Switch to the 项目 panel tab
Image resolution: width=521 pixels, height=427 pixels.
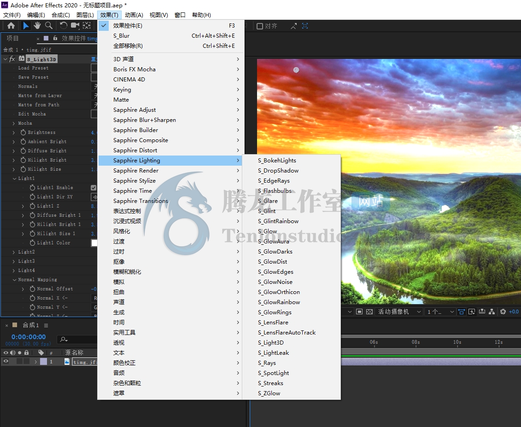12,38
